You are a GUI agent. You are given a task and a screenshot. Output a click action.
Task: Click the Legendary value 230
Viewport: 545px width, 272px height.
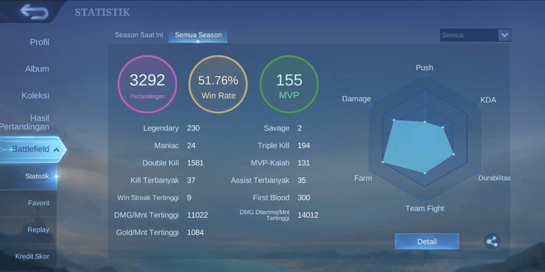tap(193, 128)
